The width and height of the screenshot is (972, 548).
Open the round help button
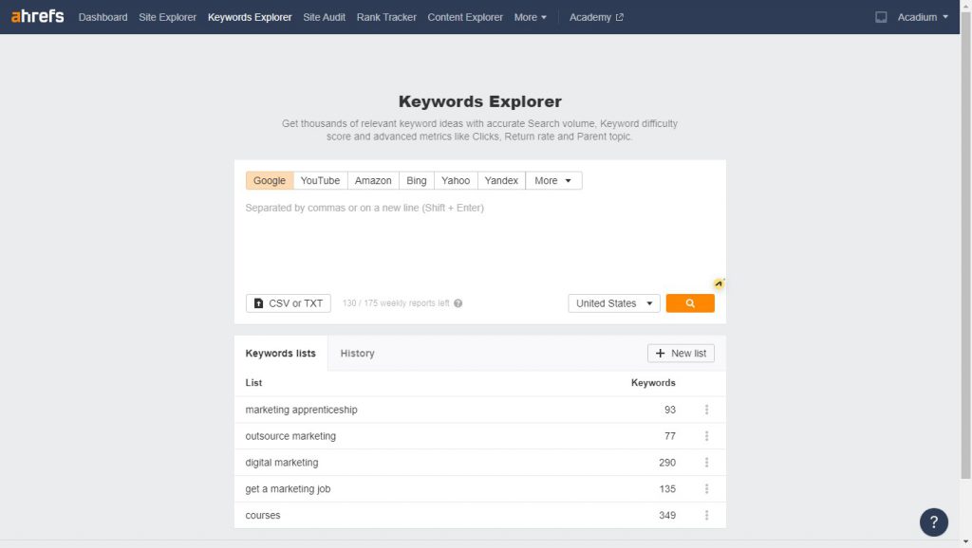coord(934,522)
